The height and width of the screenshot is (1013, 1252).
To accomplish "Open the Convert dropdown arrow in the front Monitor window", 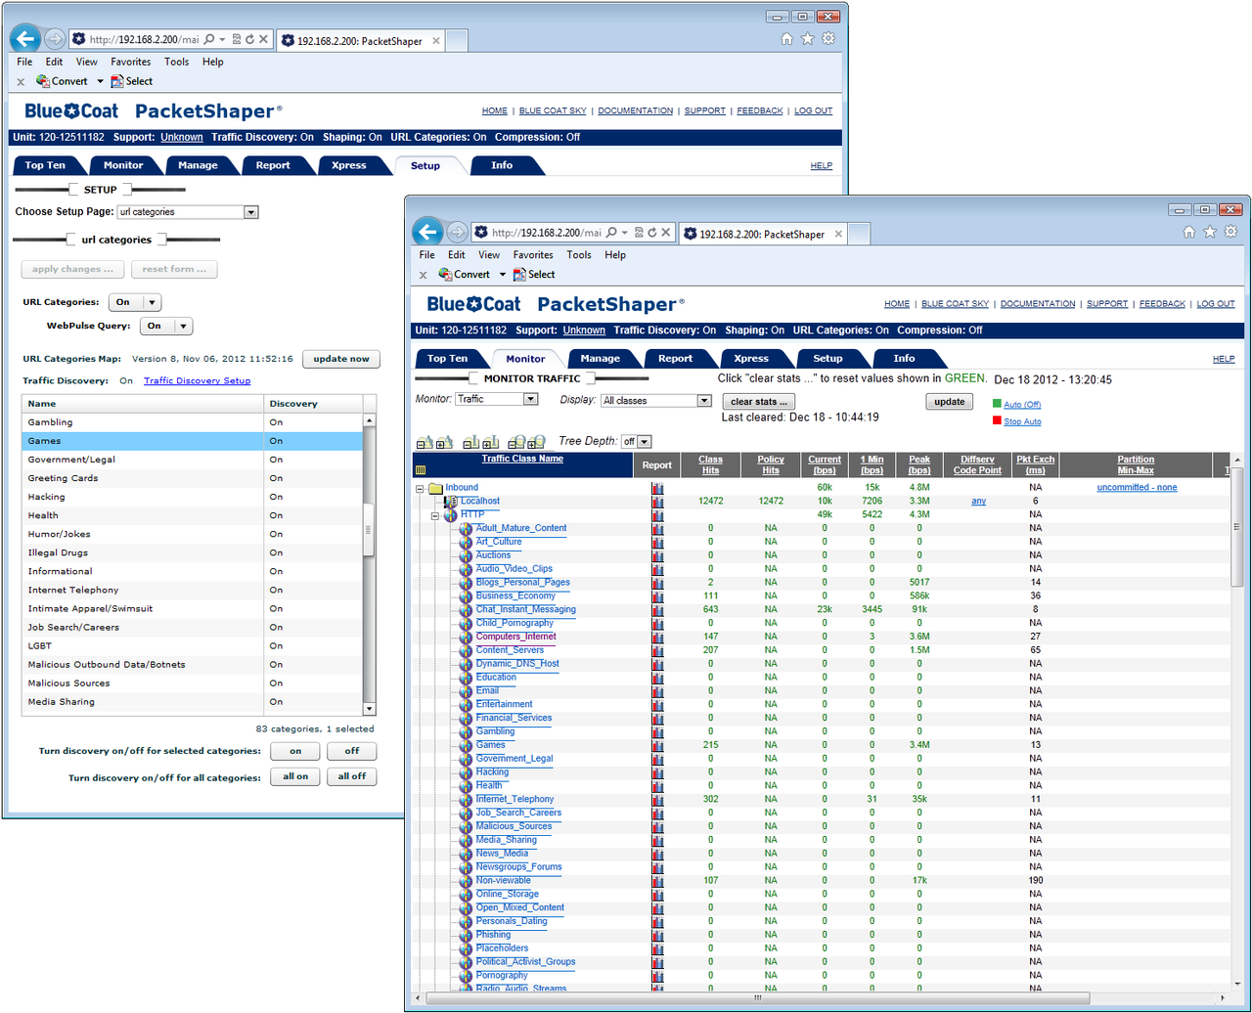I will tap(503, 275).
